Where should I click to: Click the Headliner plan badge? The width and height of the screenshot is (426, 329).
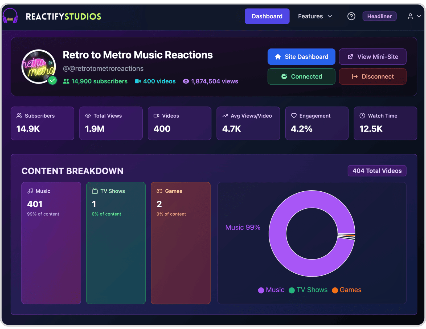[x=379, y=16]
